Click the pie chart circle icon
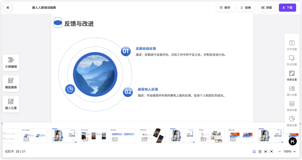Viewport: 302px width, 160px height. pyautogui.click(x=70, y=89)
